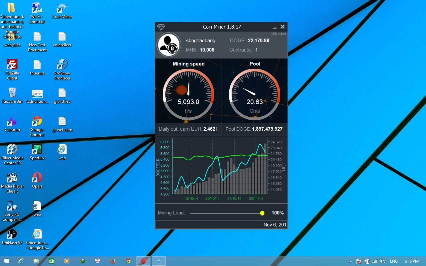
Task: Launch ProShow Producer shortcut
Action: pos(62,70)
